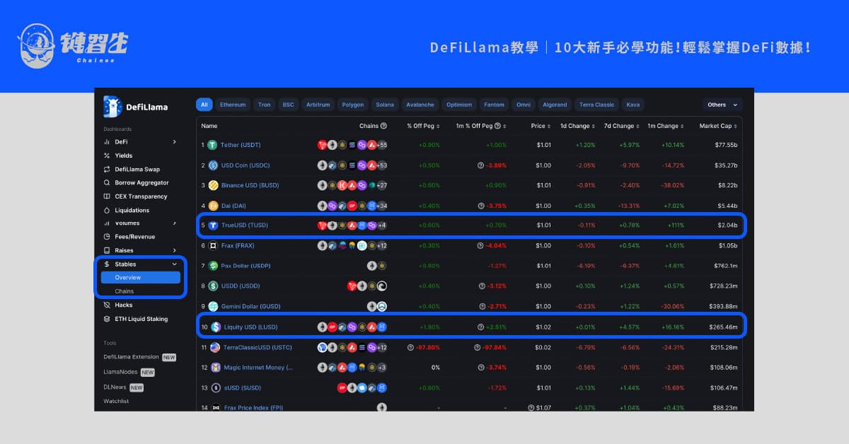Select the Fantom chain tab
This screenshot has height=444, width=849.
coord(494,105)
